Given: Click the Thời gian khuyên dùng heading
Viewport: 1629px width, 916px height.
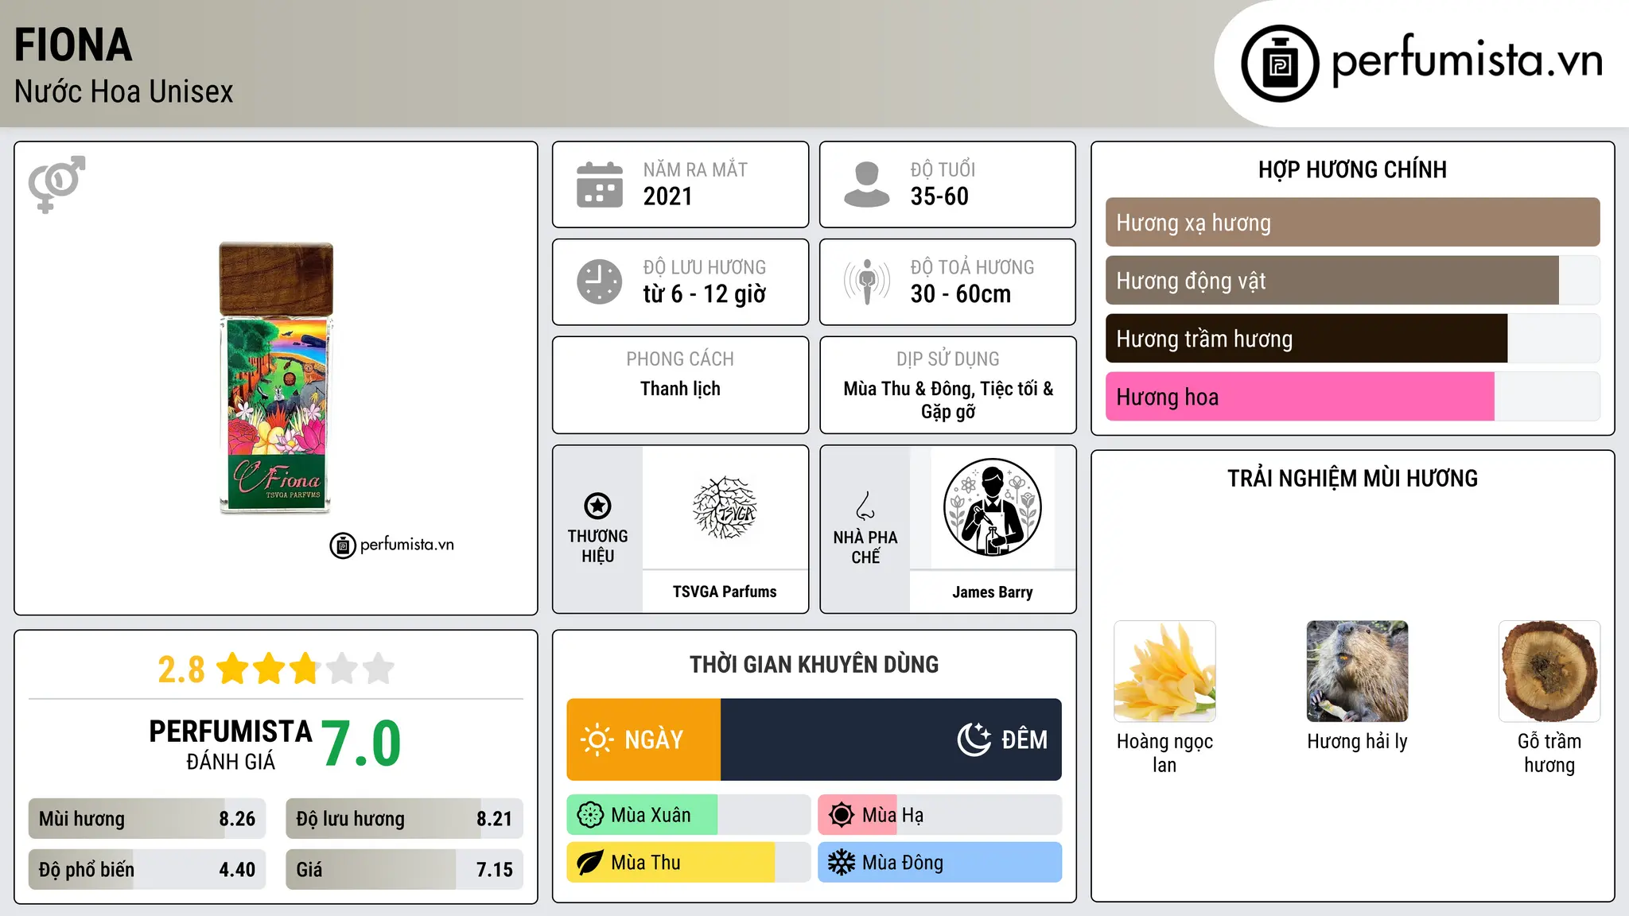Looking at the screenshot, I should coord(814,665).
